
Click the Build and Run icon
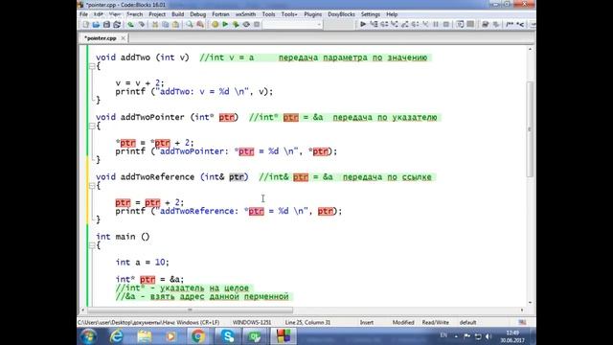click(236, 24)
